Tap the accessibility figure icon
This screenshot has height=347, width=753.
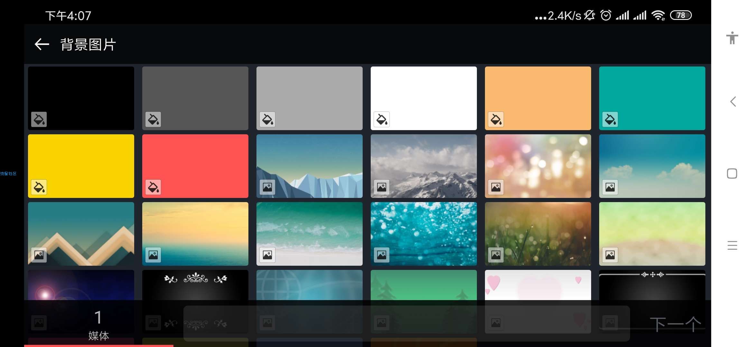pos(732,38)
